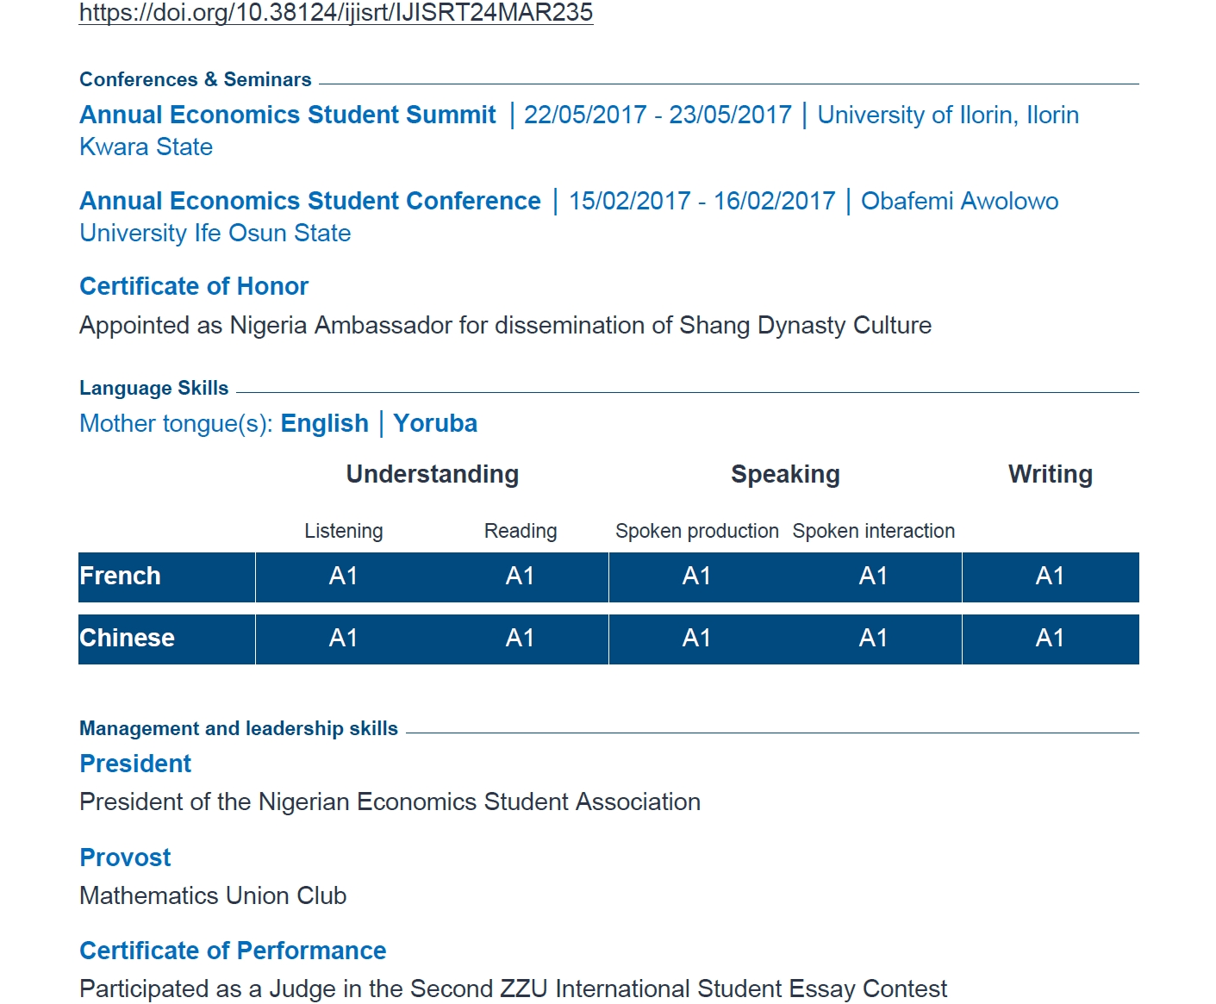Screen dimensions: 1216x1004
Task: Open the doi.org IJISRT24MAR235 link
Action: [335, 12]
